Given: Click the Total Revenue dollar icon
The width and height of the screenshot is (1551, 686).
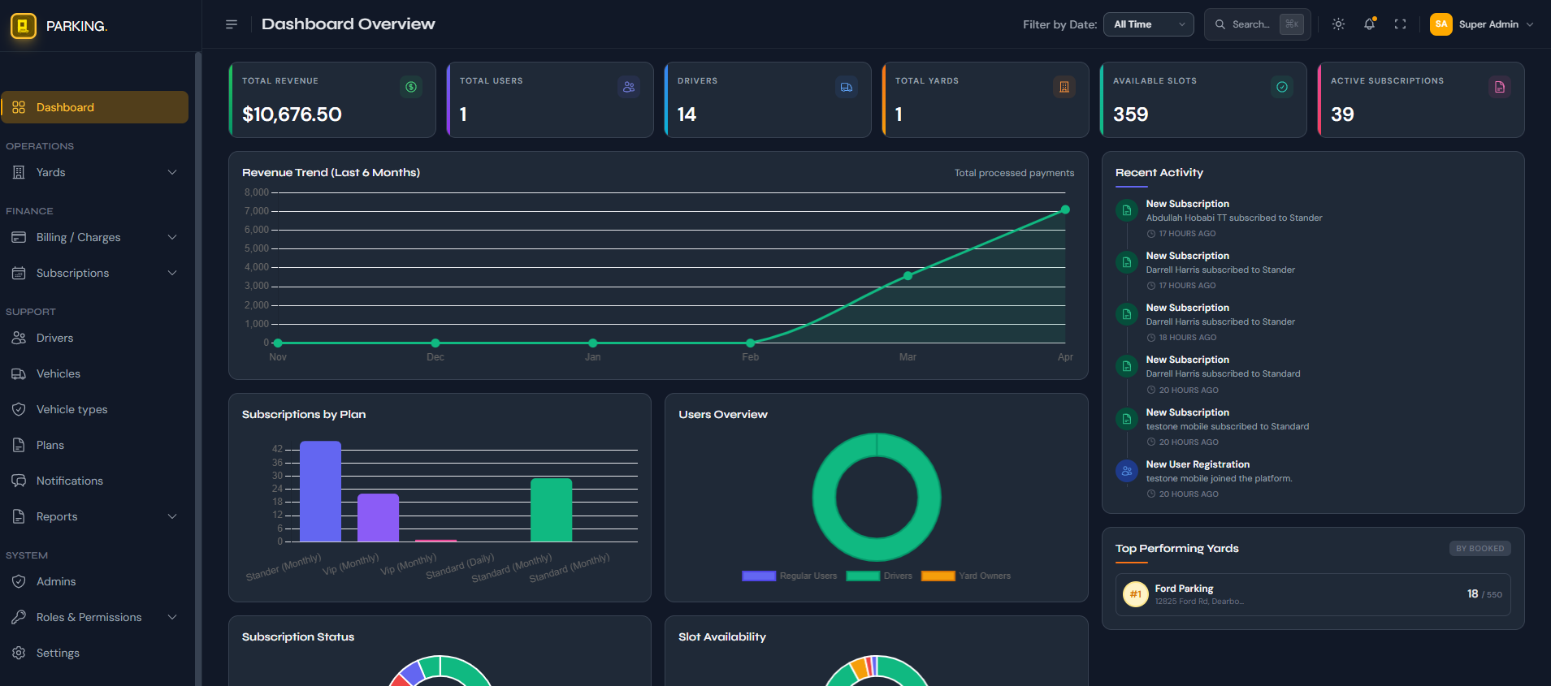Looking at the screenshot, I should (411, 87).
